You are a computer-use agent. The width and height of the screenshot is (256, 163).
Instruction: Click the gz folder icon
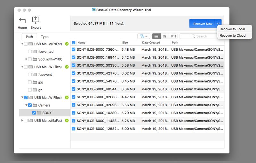(35, 90)
